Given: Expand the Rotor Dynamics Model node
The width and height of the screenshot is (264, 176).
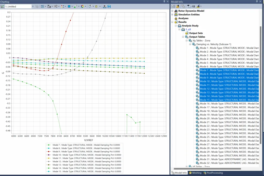Looking at the screenshot, I should tap(172, 11).
